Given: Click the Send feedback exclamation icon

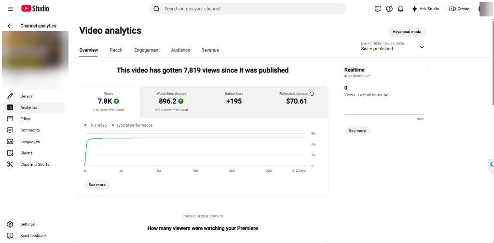Looking at the screenshot, I should click(x=10, y=236).
